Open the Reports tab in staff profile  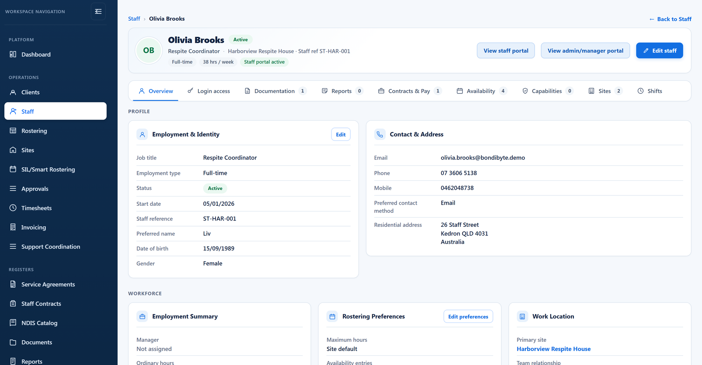[x=343, y=91]
